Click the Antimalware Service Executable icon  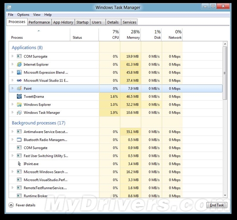point(19,132)
